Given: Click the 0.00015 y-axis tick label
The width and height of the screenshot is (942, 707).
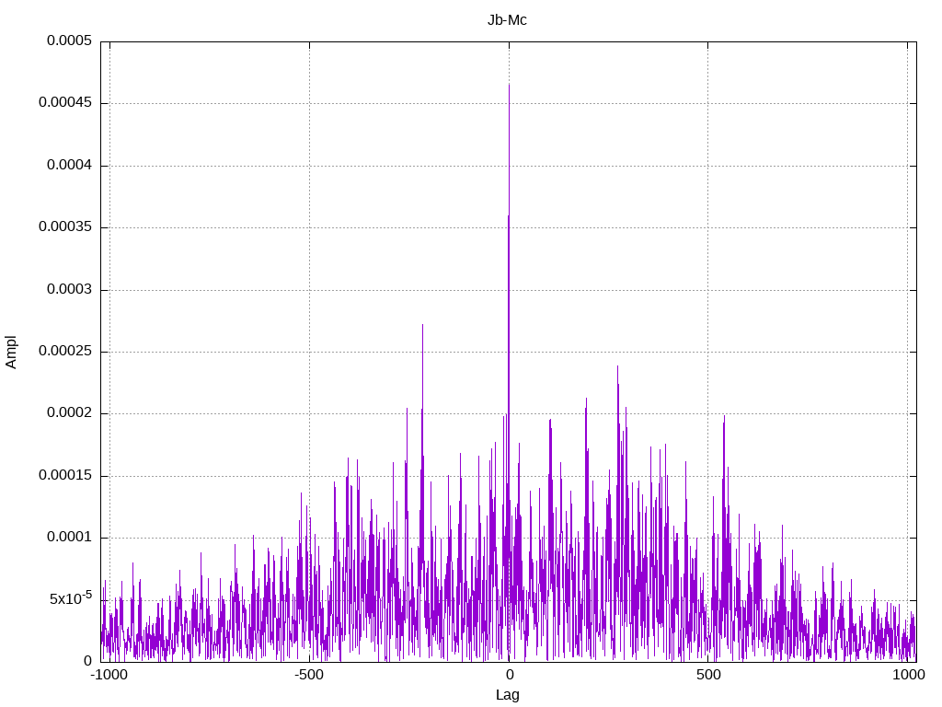Looking at the screenshot, I should click(65, 476).
